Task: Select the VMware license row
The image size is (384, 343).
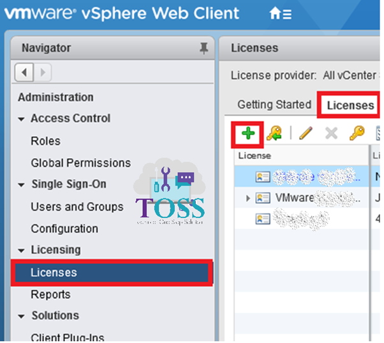Action: click(x=302, y=198)
